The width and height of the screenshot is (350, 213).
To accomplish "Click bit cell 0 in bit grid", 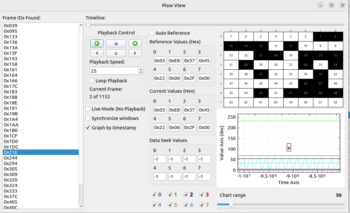I will pos(335,37).
